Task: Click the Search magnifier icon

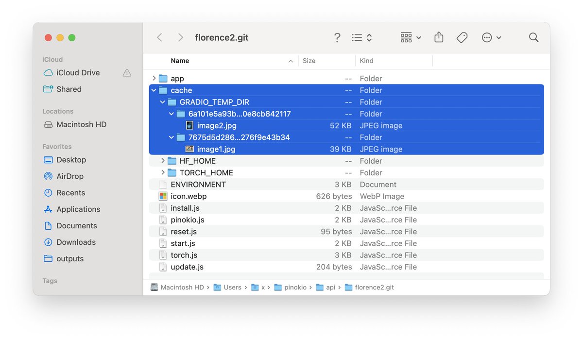Action: (533, 37)
